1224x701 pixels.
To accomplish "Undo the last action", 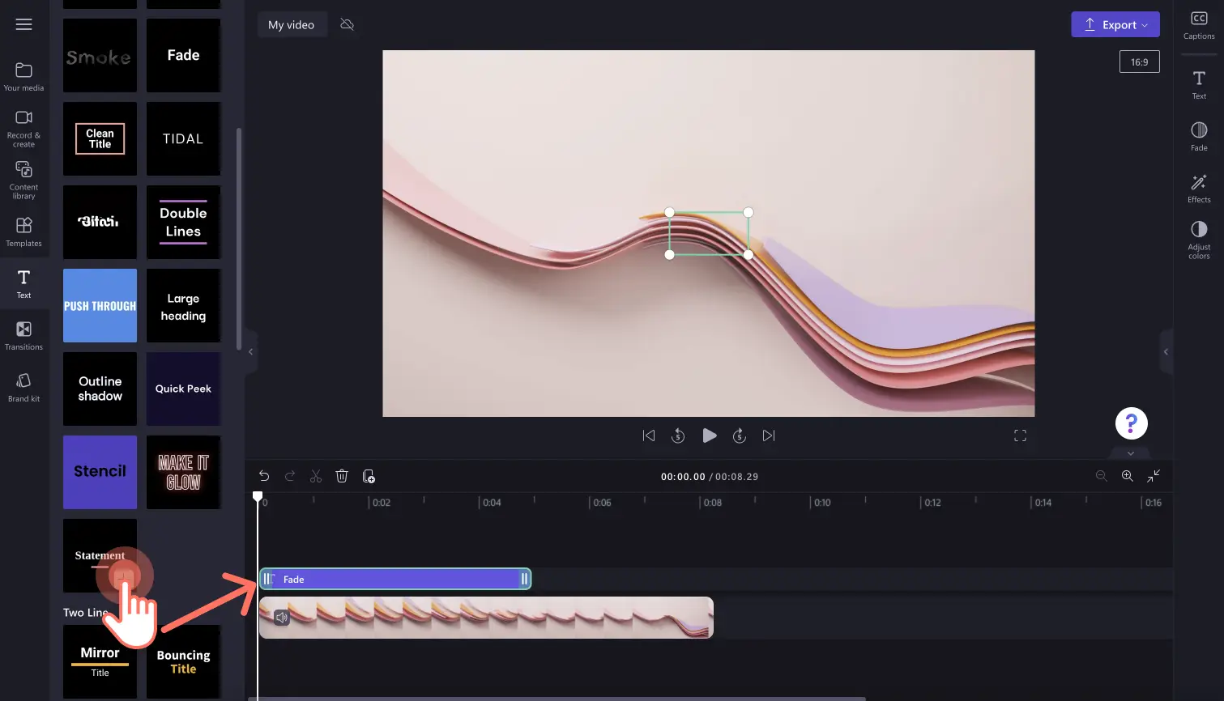I will click(x=264, y=476).
